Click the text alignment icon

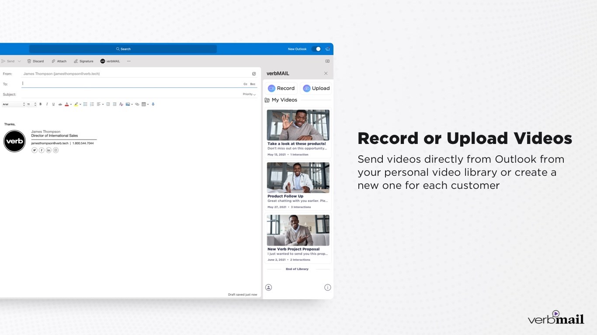coord(98,104)
